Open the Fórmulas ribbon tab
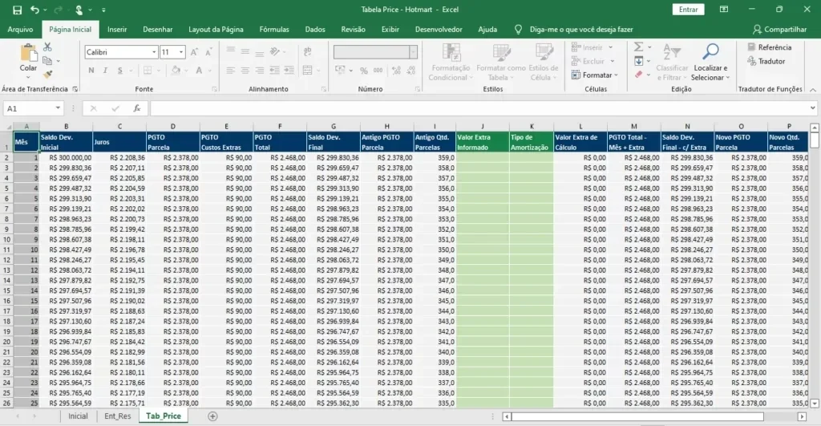Viewport: 821px width, 426px height. (x=274, y=30)
